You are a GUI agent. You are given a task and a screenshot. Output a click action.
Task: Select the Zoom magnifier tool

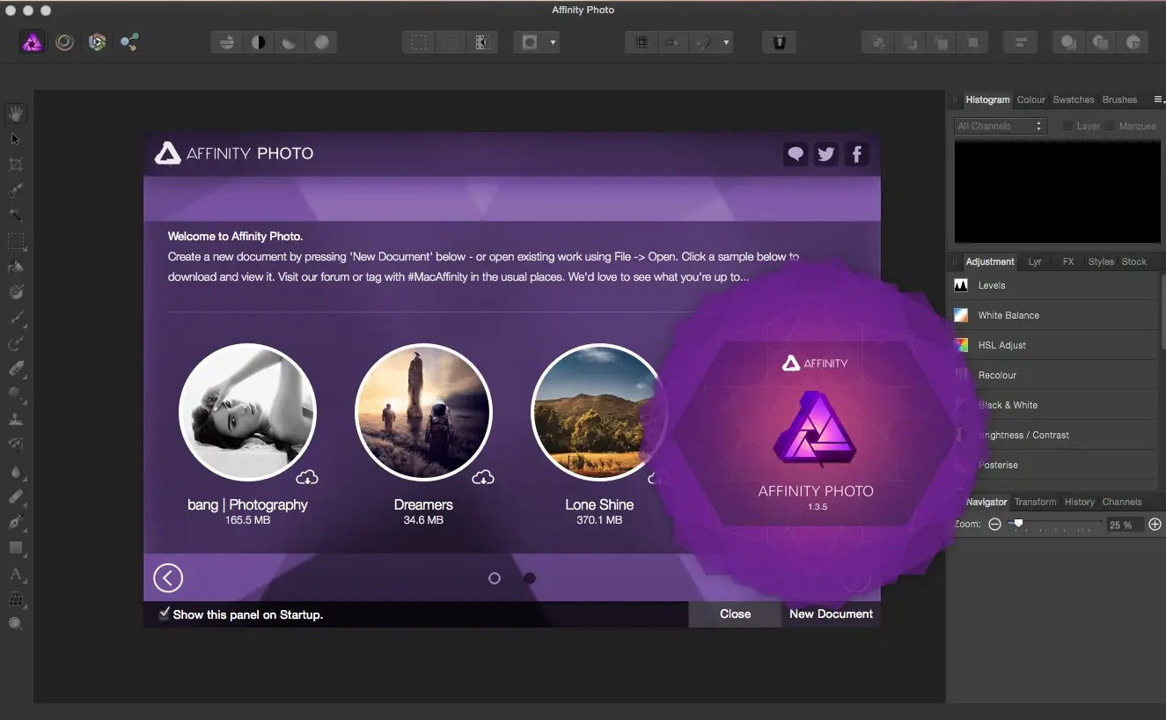16,624
